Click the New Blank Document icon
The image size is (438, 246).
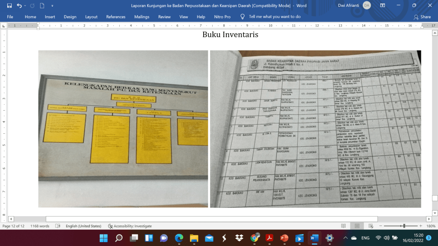click(42, 6)
